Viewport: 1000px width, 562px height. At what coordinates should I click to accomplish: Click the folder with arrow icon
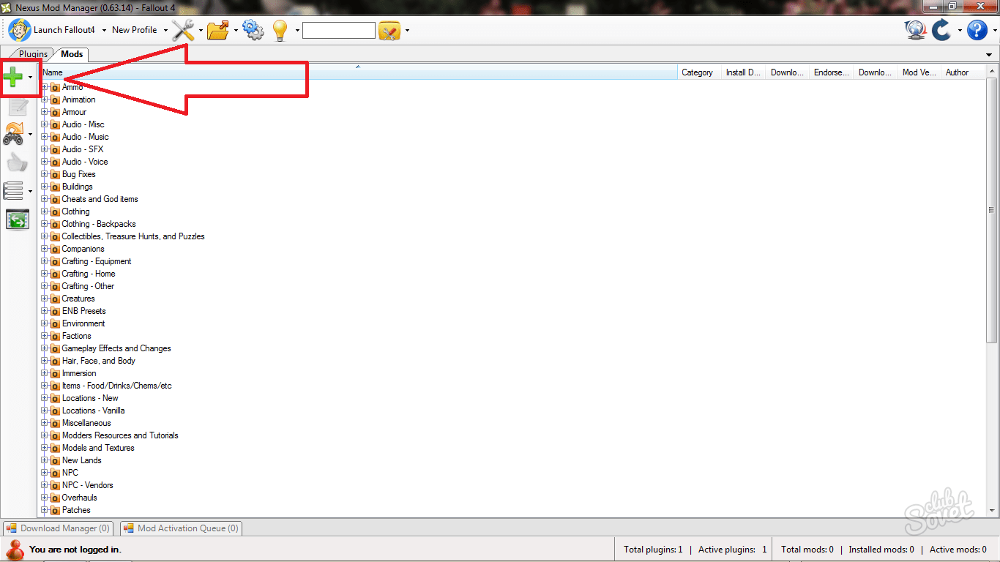tap(218, 30)
